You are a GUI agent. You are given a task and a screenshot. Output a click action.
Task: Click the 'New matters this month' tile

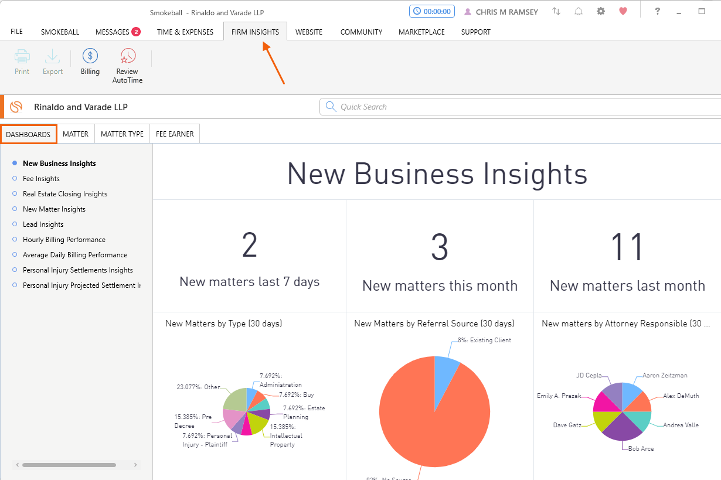(440, 256)
